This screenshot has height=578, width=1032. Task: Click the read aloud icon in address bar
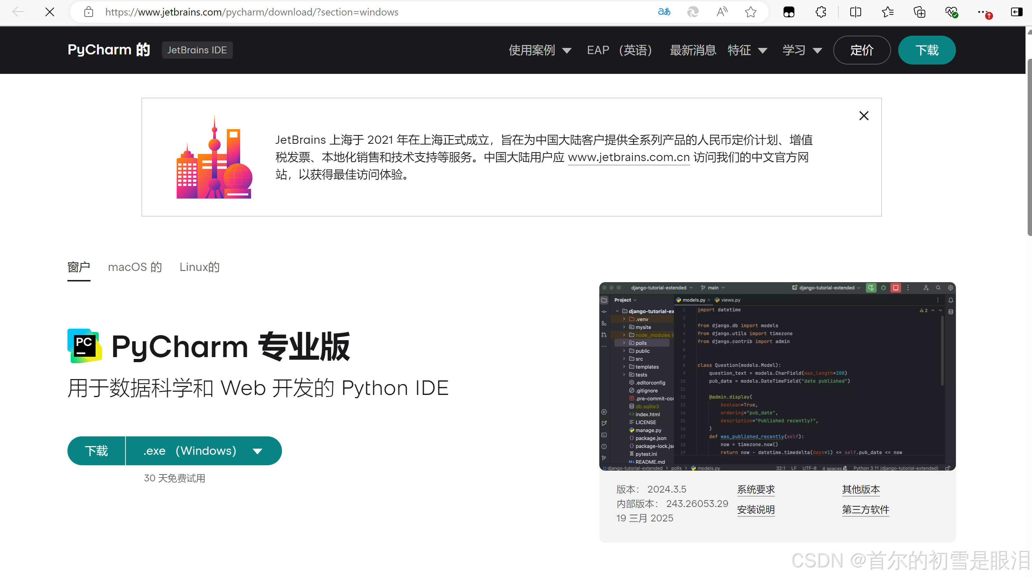click(722, 12)
